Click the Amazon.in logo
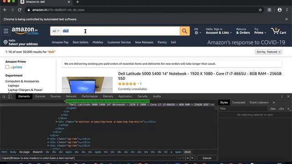This screenshot has height=164, width=292. click(x=25, y=31)
